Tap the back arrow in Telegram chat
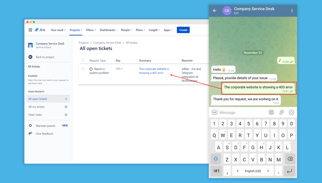Viewport: 322px width, 183px height. click(215, 11)
